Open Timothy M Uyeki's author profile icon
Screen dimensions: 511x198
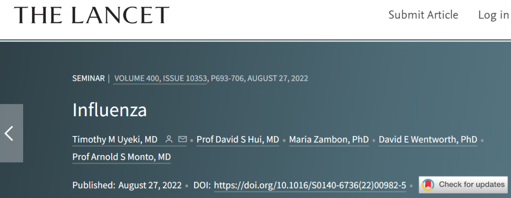click(x=168, y=139)
